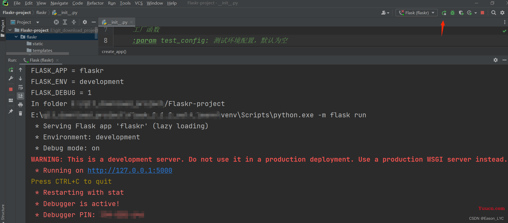The image size is (508, 223).
Task: Select the opened file in Project tree
Action: 56,22
